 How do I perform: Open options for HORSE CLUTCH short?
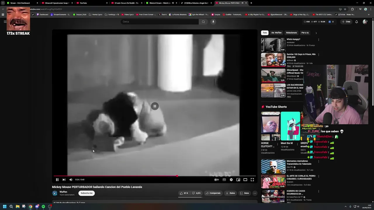tap(278, 144)
